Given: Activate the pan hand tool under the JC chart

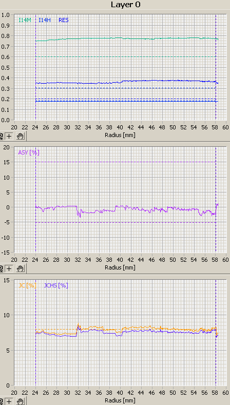Looking at the screenshot, I should click(20, 401).
